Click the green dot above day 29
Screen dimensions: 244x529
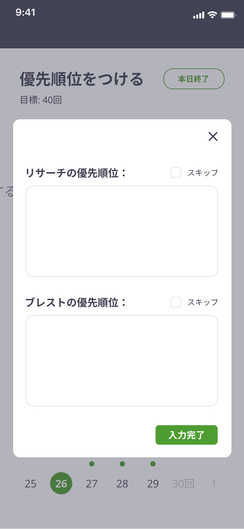153,464
